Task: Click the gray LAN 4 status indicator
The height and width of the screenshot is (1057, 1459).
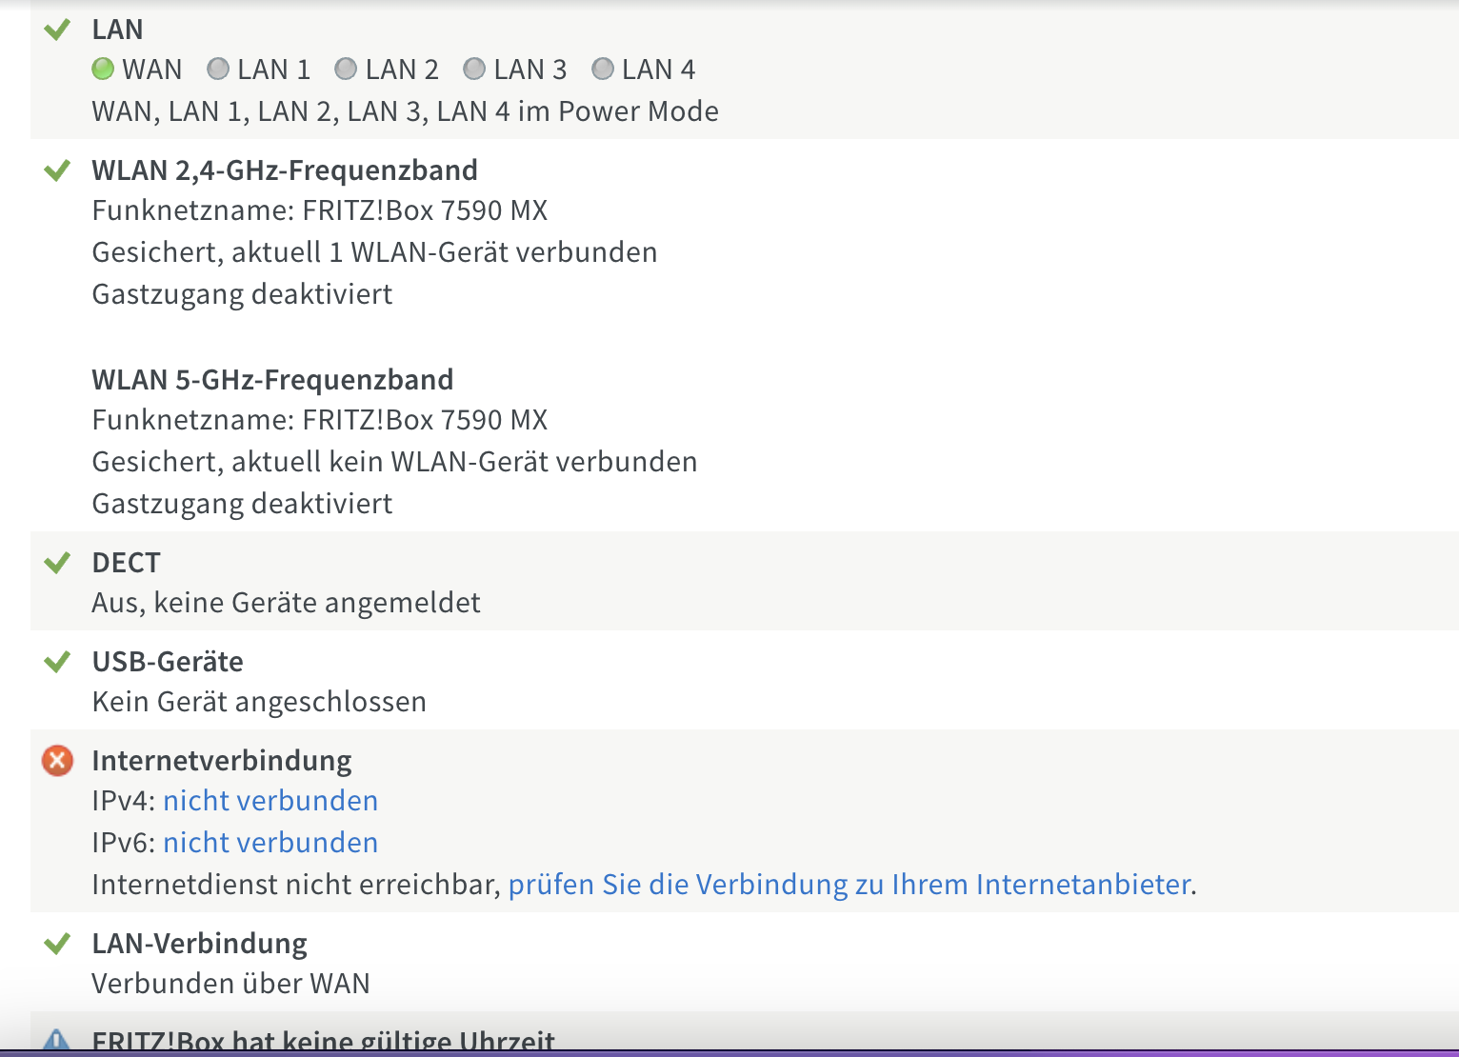Action: pos(603,69)
